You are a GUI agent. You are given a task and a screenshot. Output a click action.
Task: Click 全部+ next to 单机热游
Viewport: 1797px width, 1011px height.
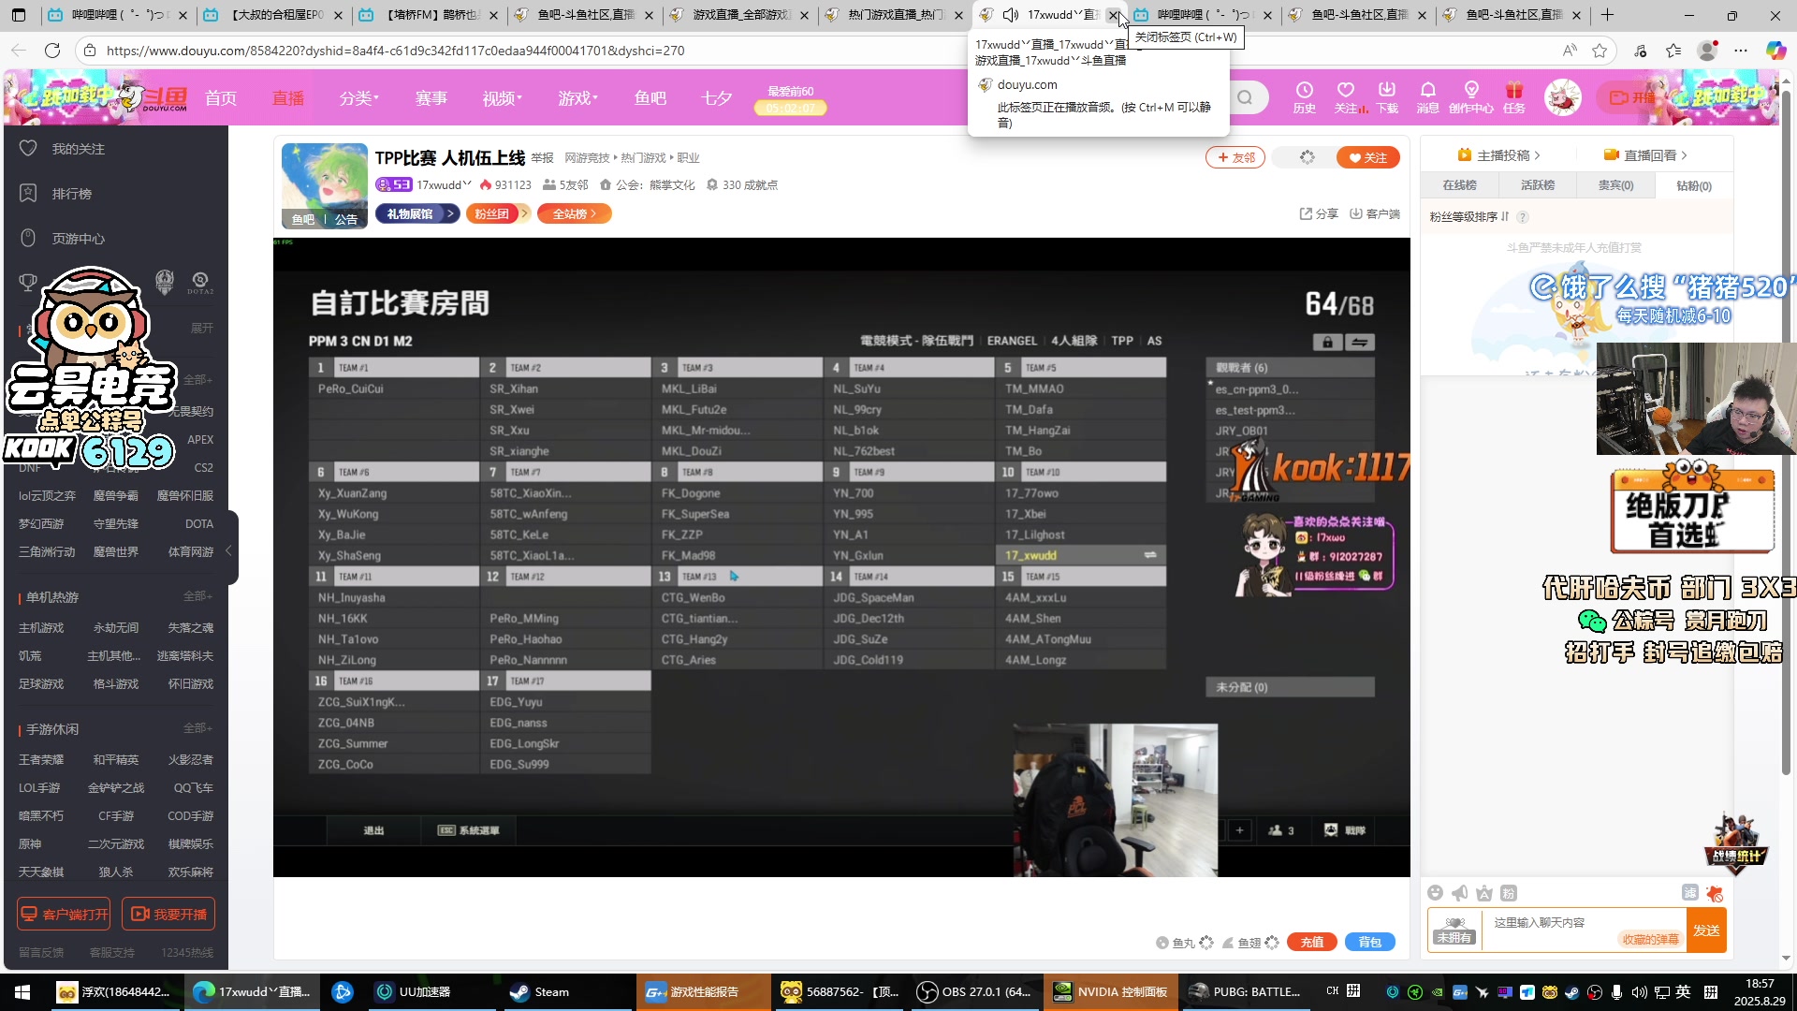[x=198, y=596]
